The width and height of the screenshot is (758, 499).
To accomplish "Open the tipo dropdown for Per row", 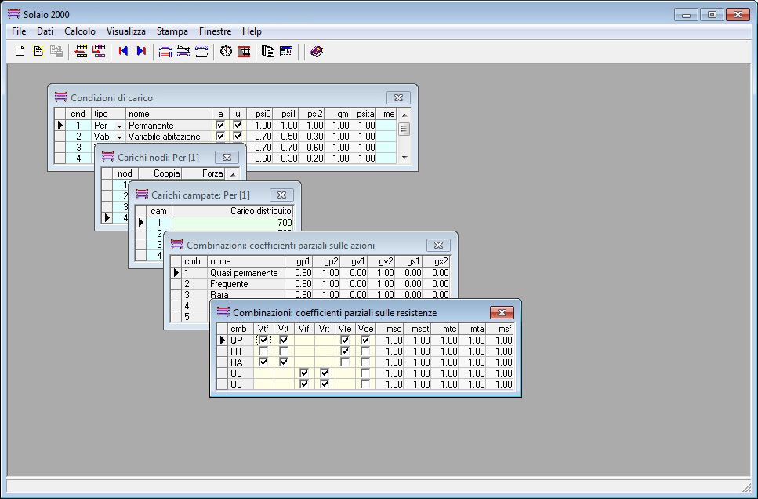I will tap(119, 126).
